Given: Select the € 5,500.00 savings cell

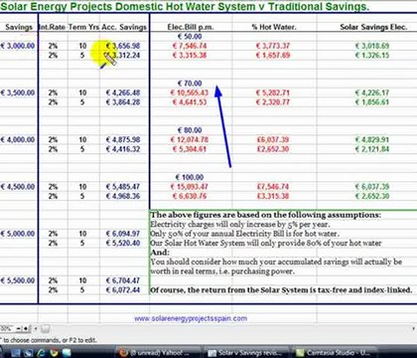Looking at the screenshot, I should 18,280.
